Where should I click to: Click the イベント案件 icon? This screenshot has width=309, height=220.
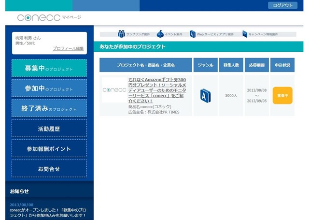[x=160, y=34]
